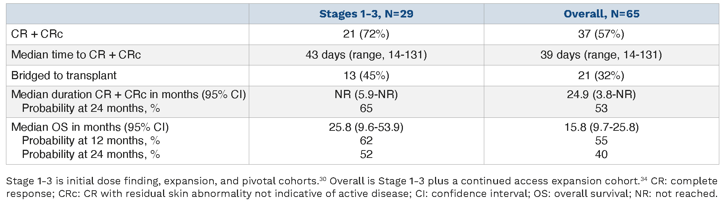The height and width of the screenshot is (204, 723).
Task: Click the "Probability at 12 months, %" label
Action: 91,141
